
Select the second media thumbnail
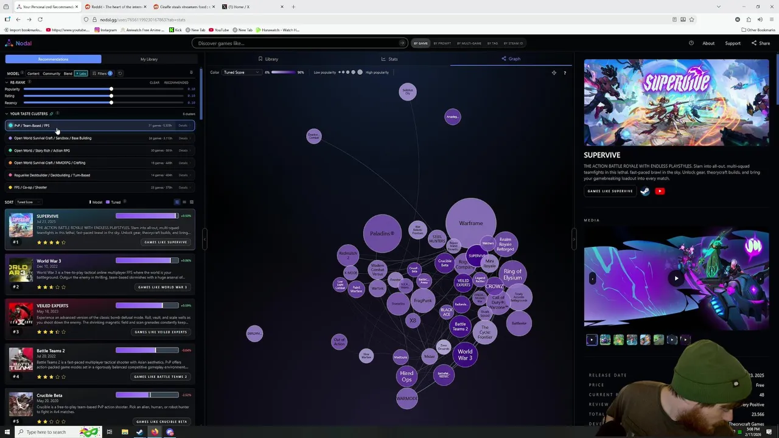(x=605, y=340)
